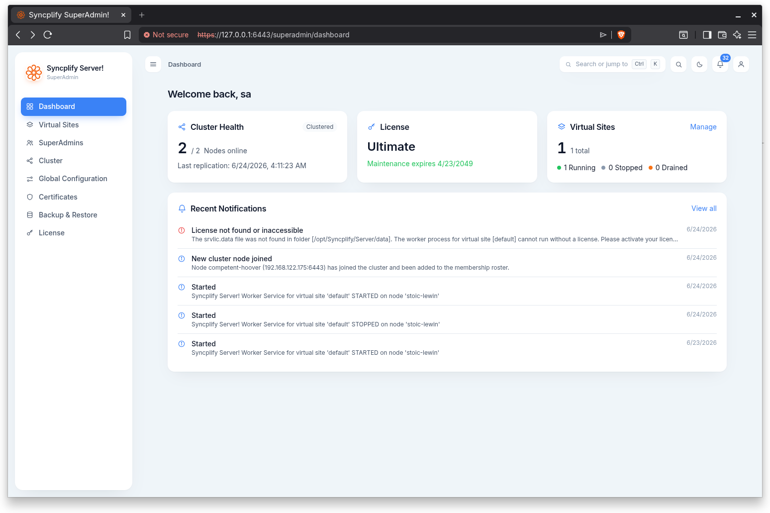Open Global Configuration in sidebar
This screenshot has width=770, height=513.
click(x=74, y=179)
